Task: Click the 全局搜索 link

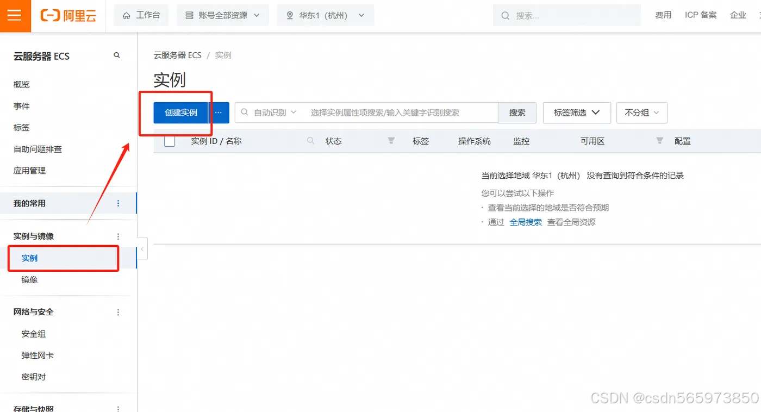Action: 526,222
